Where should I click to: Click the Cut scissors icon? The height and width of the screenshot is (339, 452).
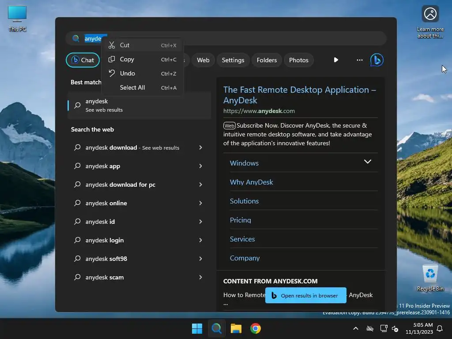112,45
